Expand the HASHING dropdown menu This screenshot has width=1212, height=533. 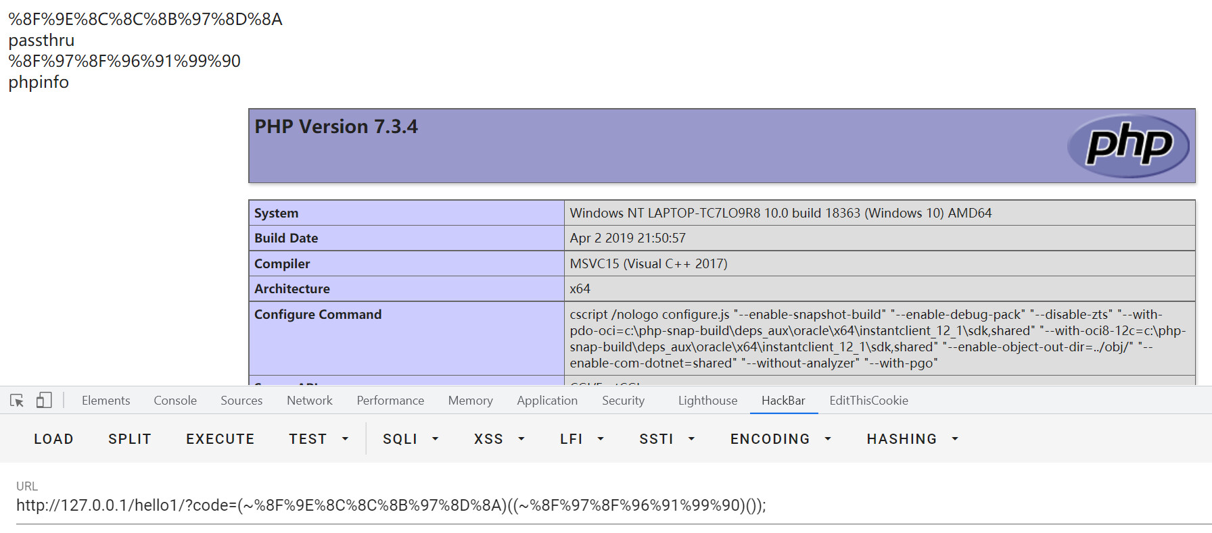[x=912, y=439]
